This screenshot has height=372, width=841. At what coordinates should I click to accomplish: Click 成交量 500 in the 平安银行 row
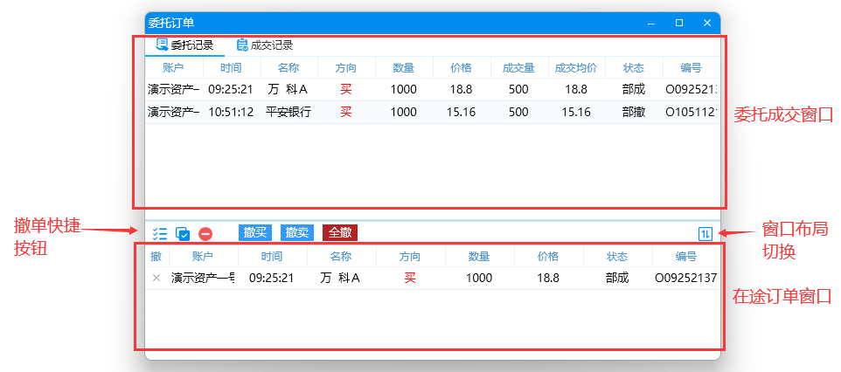click(x=518, y=112)
